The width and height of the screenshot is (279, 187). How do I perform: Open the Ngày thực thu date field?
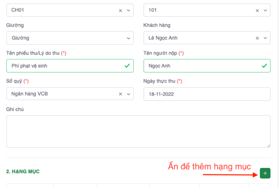(x=207, y=94)
